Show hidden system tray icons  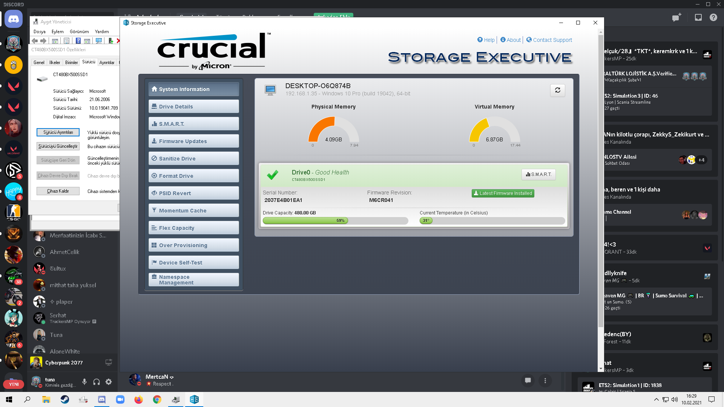656,399
